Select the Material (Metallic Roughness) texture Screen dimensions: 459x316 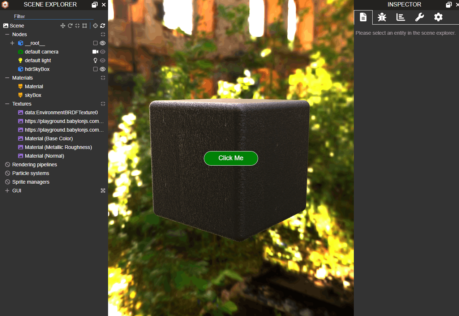(59, 147)
